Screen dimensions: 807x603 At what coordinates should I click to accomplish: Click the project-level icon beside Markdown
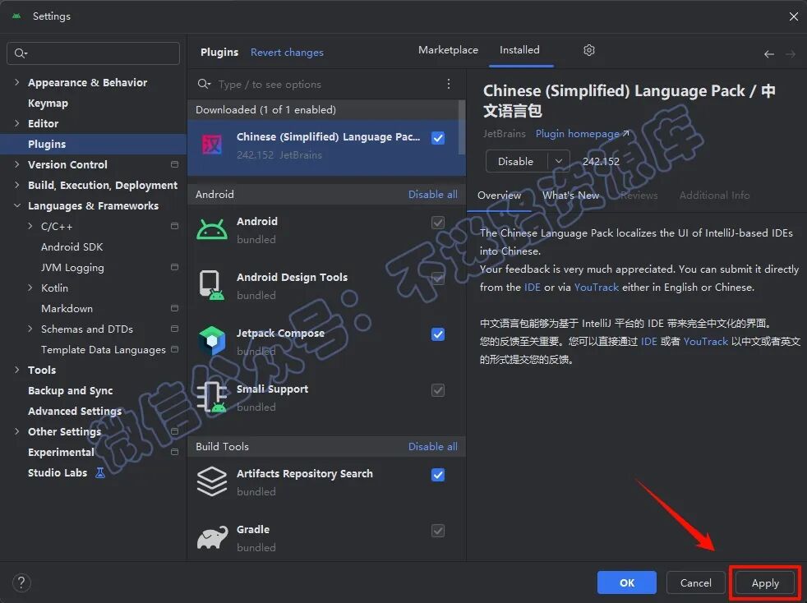tap(174, 308)
